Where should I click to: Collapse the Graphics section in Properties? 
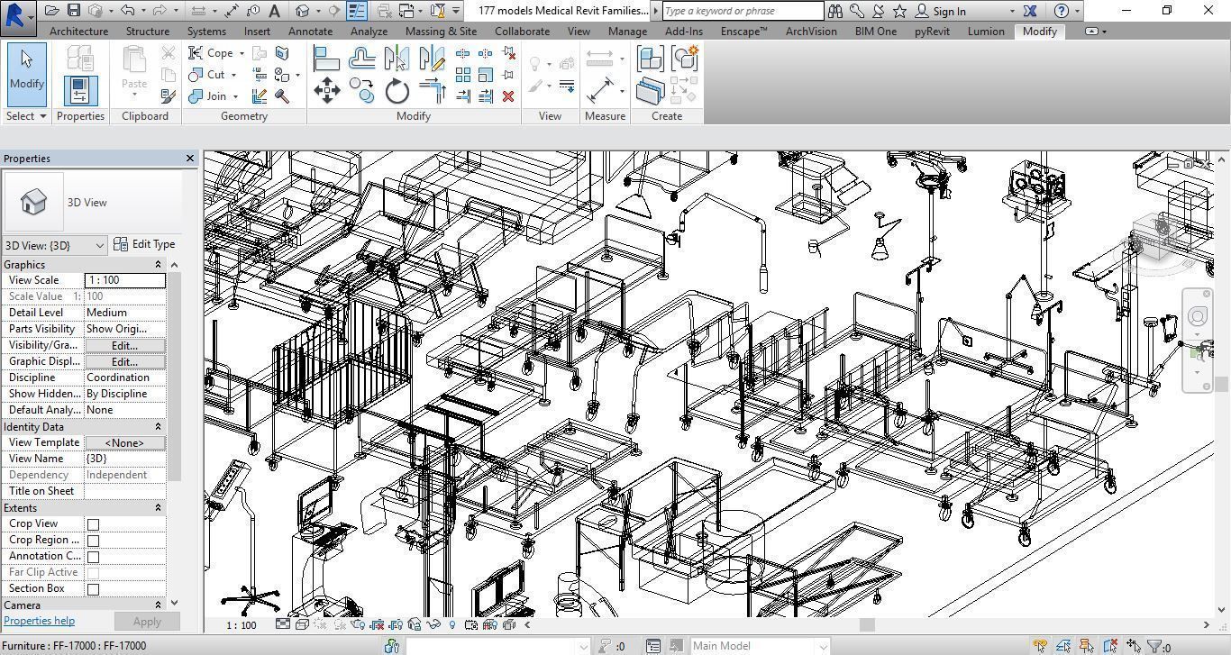click(158, 264)
